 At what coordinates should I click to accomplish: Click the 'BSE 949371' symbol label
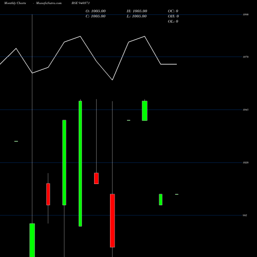pyautogui.click(x=81, y=3)
